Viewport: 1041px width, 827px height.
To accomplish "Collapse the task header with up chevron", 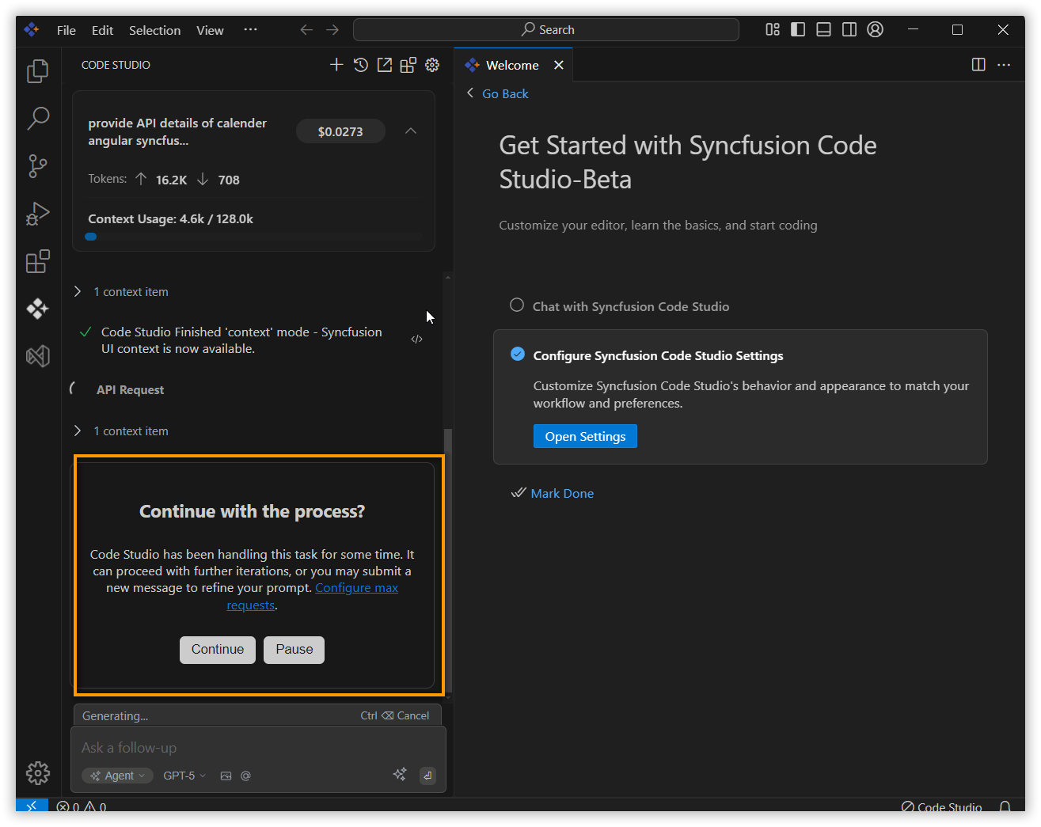I will click(x=411, y=131).
